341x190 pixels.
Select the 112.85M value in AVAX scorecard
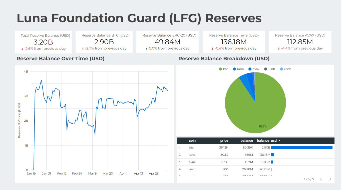click(x=300, y=42)
